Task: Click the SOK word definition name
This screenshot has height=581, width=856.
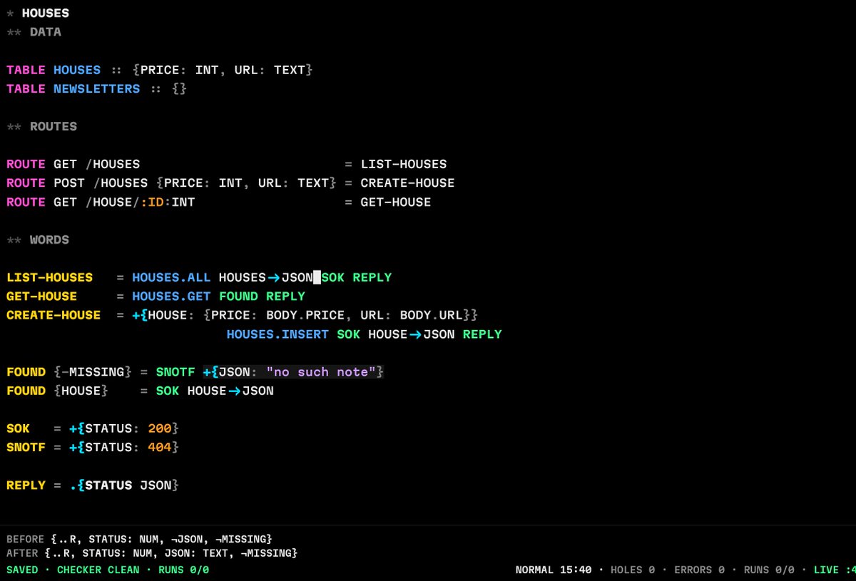Action: click(19, 428)
